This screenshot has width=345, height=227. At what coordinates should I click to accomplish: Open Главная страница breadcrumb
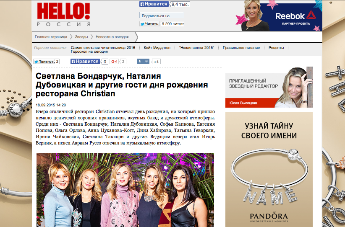pyautogui.click(x=51, y=37)
